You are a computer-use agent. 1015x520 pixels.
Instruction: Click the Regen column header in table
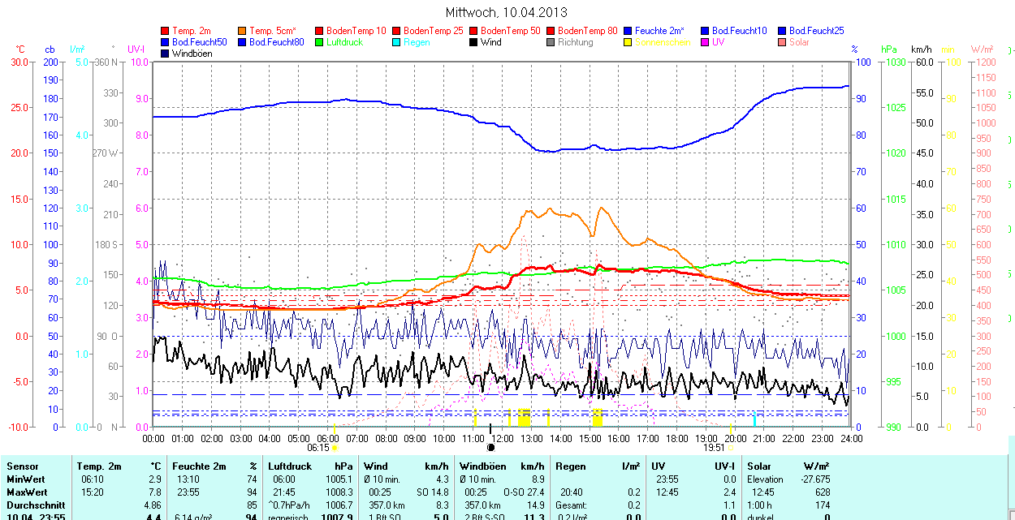(x=569, y=466)
